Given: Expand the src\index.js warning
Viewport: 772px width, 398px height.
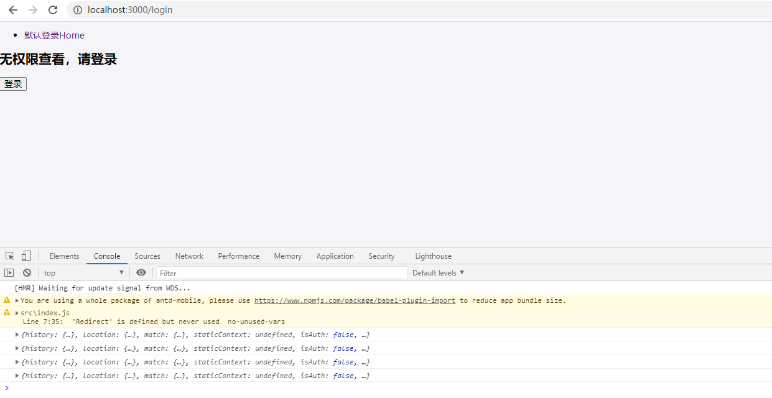Looking at the screenshot, I should click(x=17, y=313).
